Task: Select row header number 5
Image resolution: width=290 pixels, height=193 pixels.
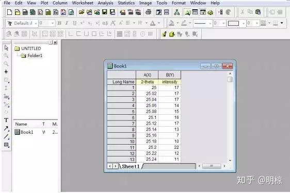Action: coord(121,112)
